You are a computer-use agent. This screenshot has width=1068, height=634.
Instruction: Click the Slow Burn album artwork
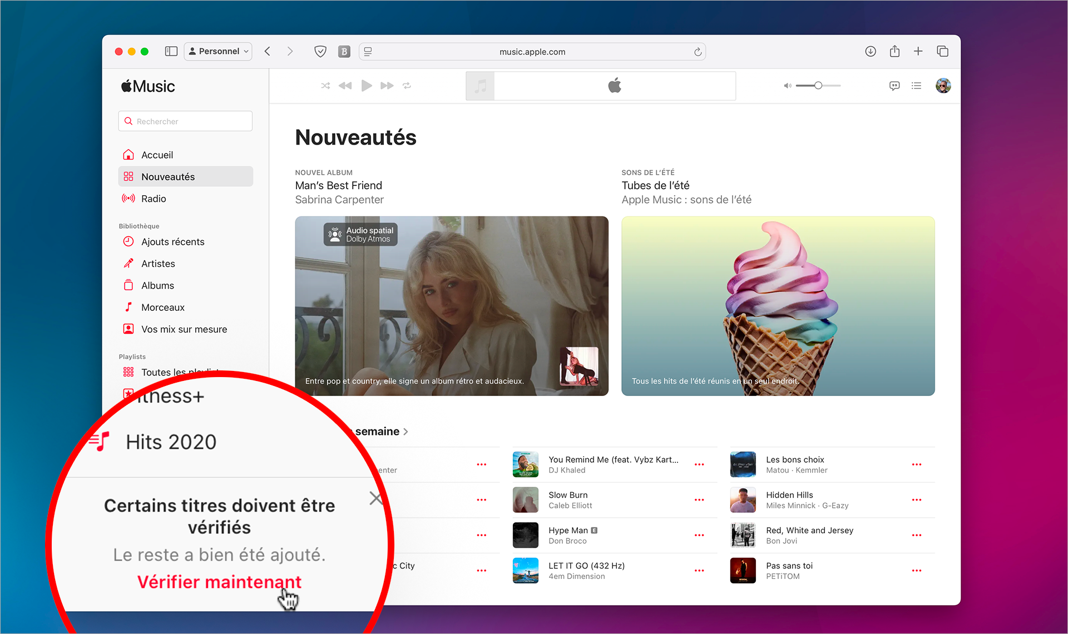pos(526,500)
